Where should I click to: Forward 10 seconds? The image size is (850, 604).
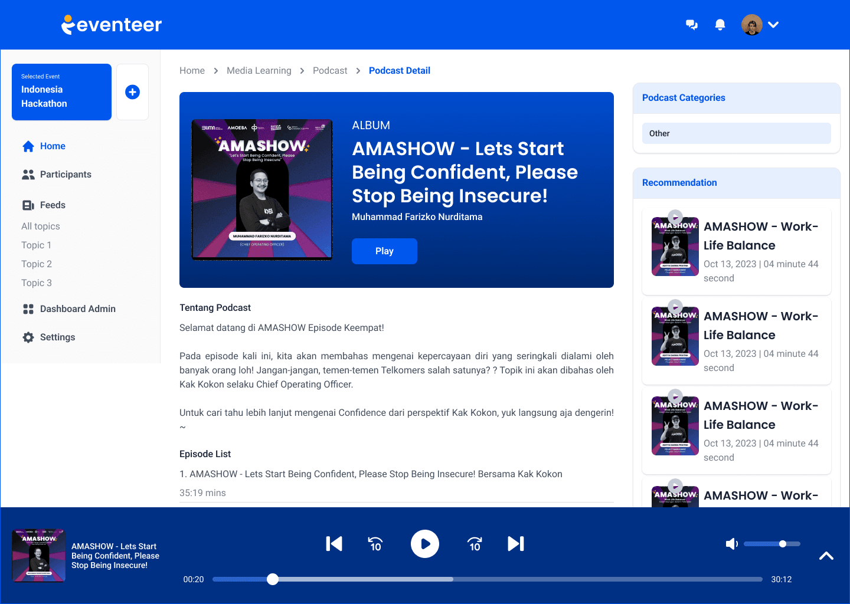[475, 544]
